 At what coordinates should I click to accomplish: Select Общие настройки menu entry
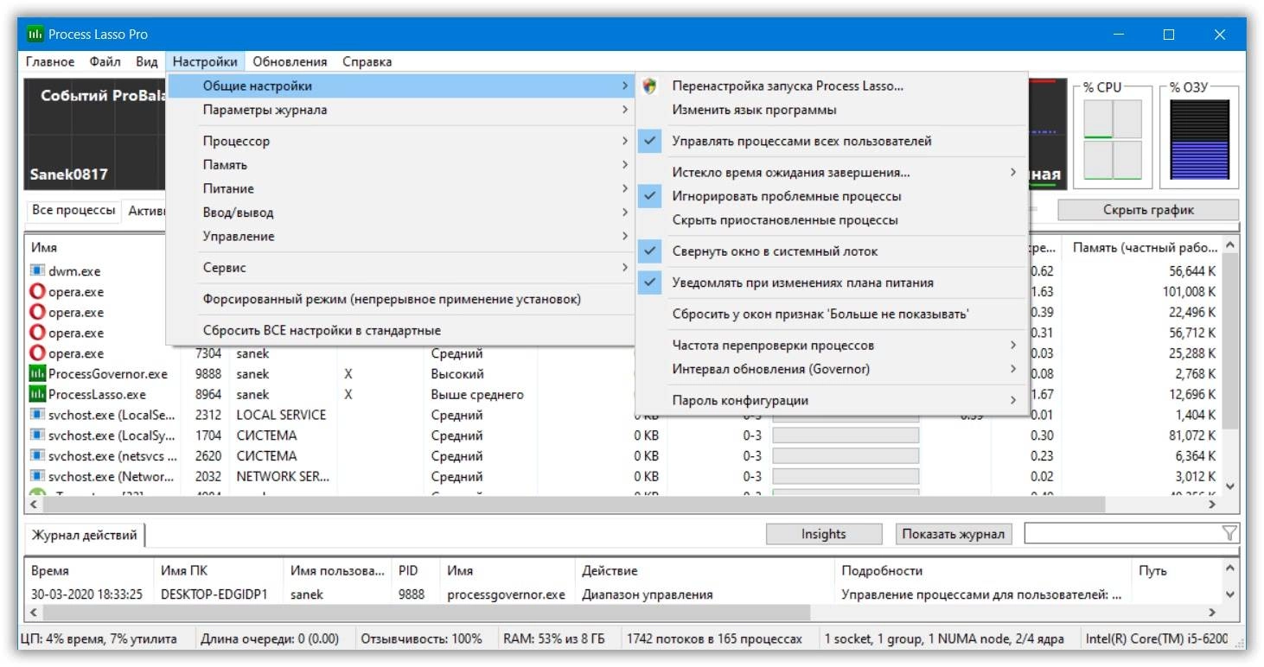[399, 86]
